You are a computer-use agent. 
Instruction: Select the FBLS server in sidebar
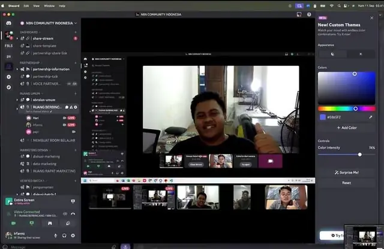(x=8, y=45)
